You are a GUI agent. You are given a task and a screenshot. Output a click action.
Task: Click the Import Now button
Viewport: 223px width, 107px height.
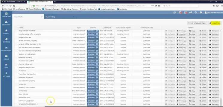coord(215,23)
